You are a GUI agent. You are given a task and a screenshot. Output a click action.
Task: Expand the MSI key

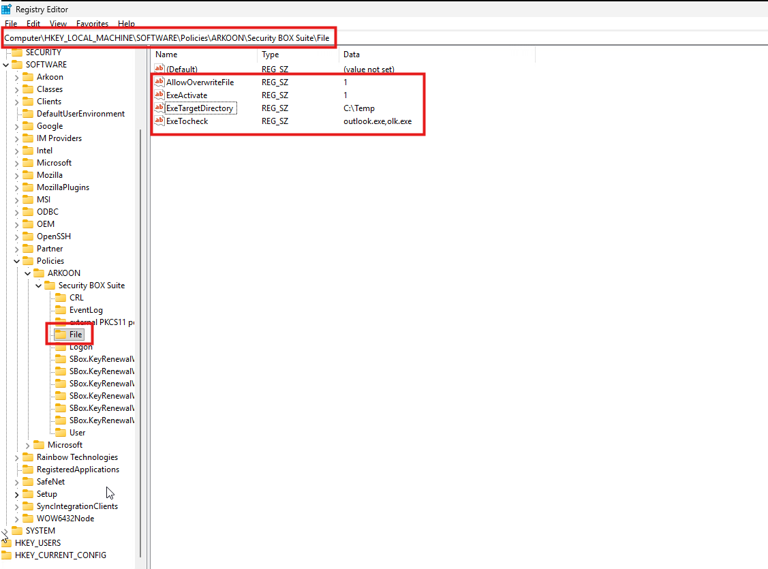[16, 200]
